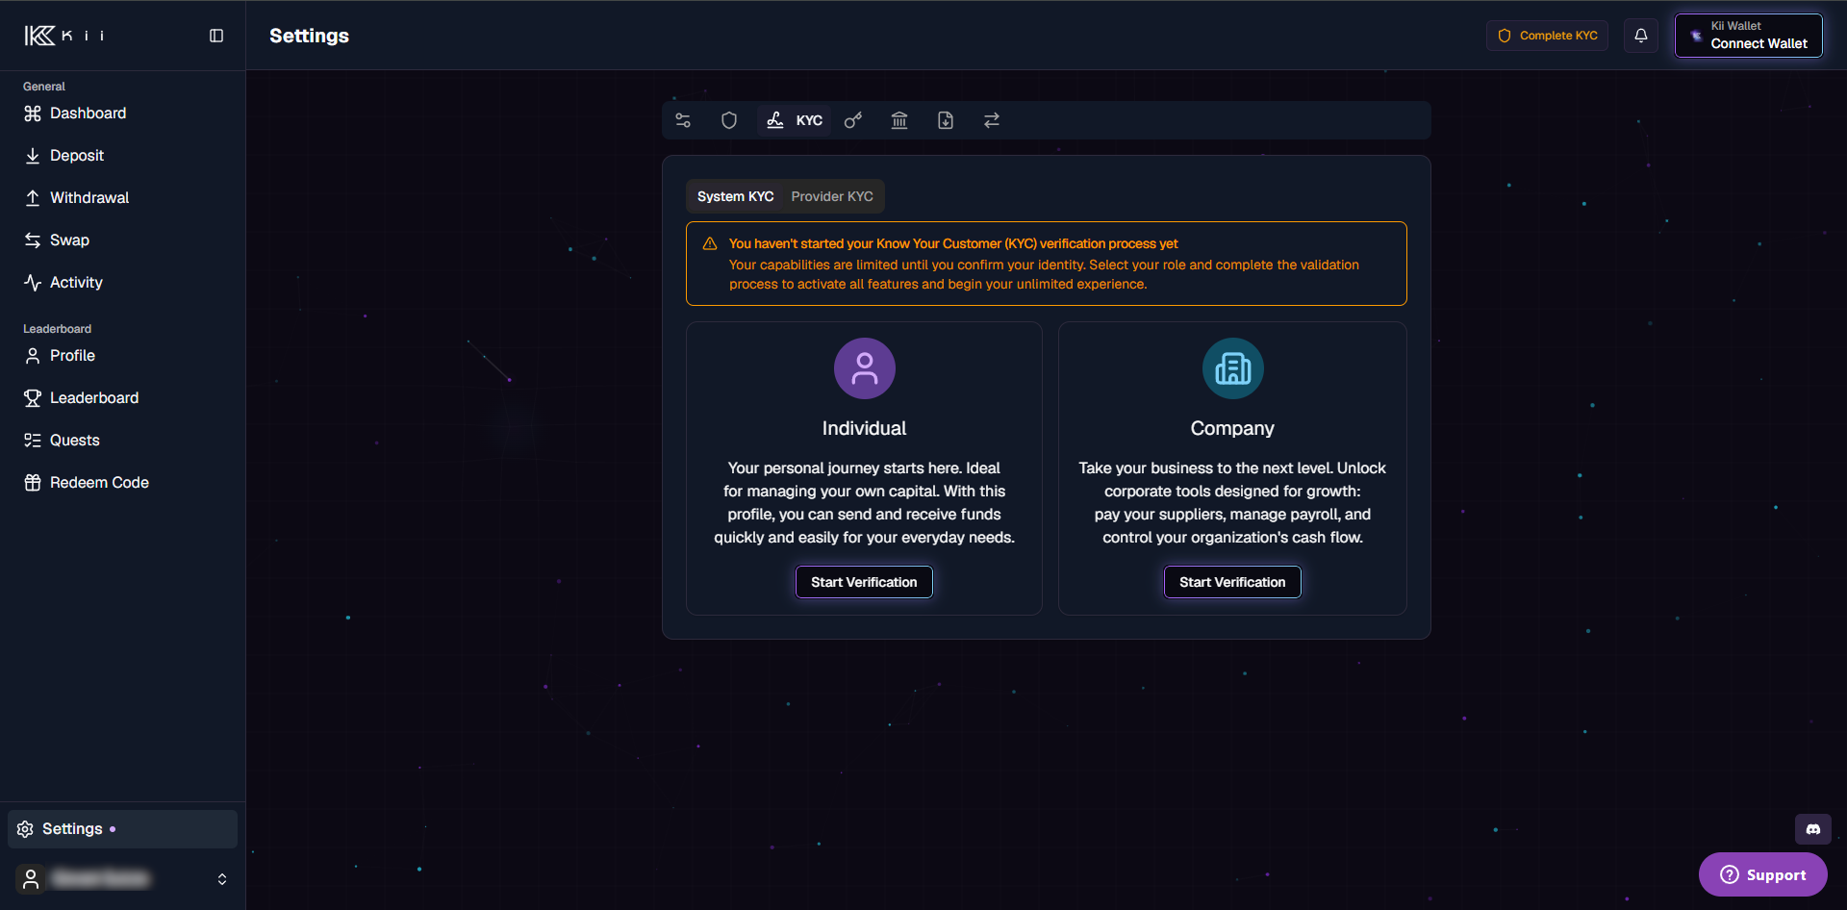Open the Quests page
This screenshot has height=910, width=1847.
point(122,441)
